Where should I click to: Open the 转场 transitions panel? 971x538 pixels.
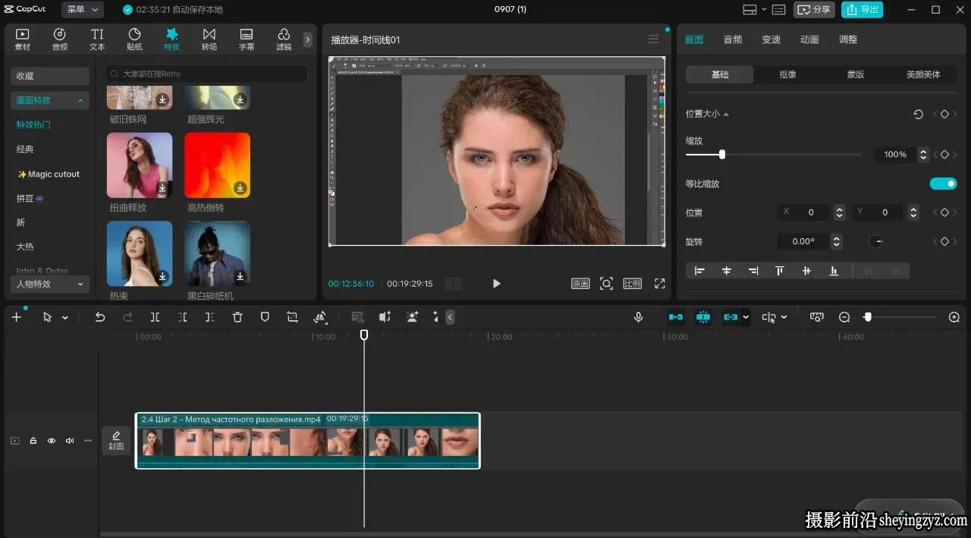(x=209, y=39)
